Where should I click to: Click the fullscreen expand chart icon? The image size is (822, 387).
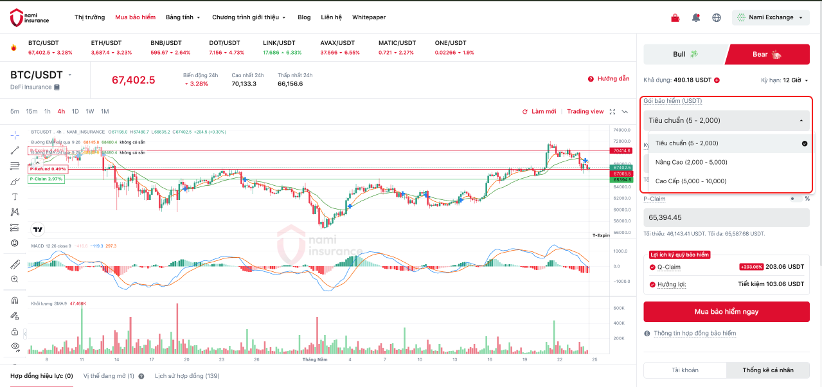(612, 112)
